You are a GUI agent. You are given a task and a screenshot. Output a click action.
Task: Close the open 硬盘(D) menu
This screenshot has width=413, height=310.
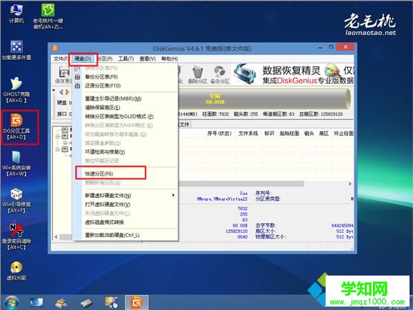pyautogui.click(x=83, y=59)
